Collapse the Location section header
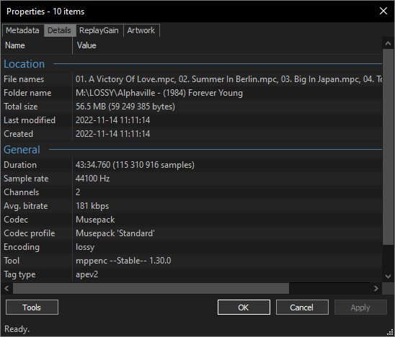Image resolution: width=395 pixels, height=337 pixels. point(25,64)
